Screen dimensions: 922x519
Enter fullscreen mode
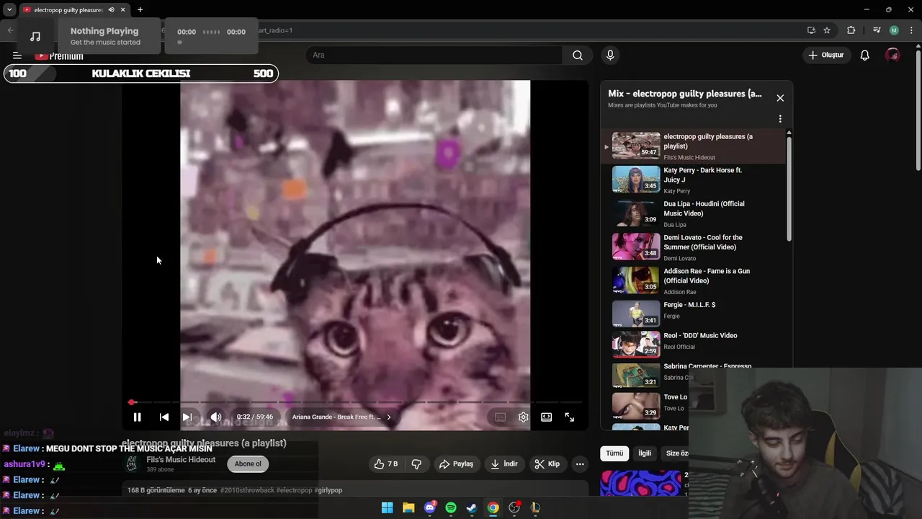(x=569, y=417)
